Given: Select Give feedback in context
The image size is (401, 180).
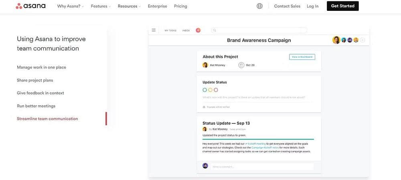Looking at the screenshot, I should pos(41,93).
